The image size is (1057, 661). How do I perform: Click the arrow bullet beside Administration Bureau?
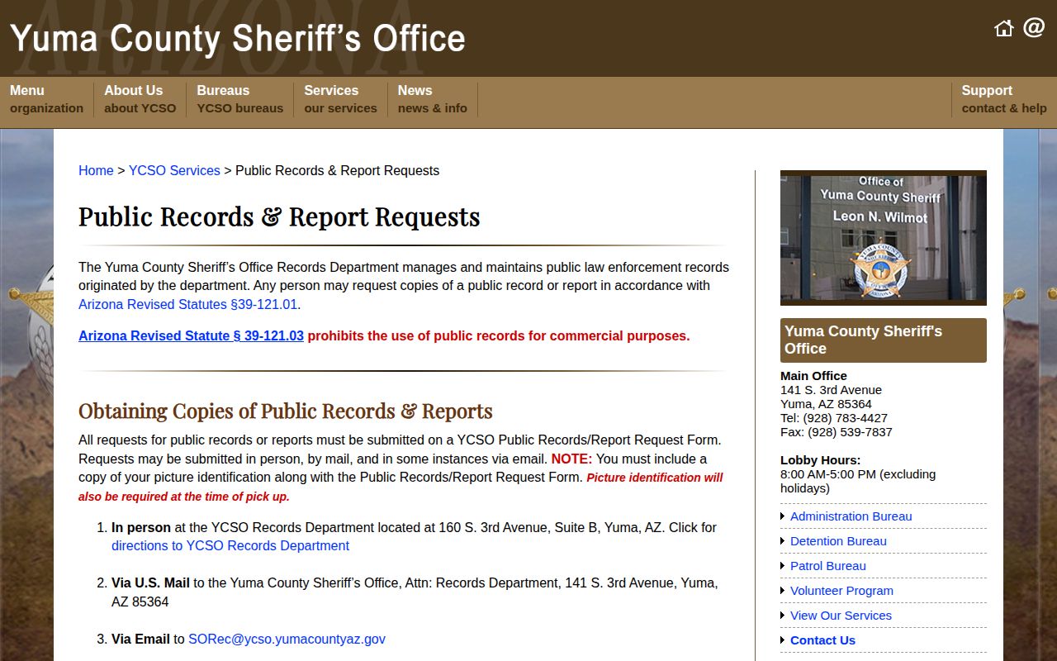(783, 516)
